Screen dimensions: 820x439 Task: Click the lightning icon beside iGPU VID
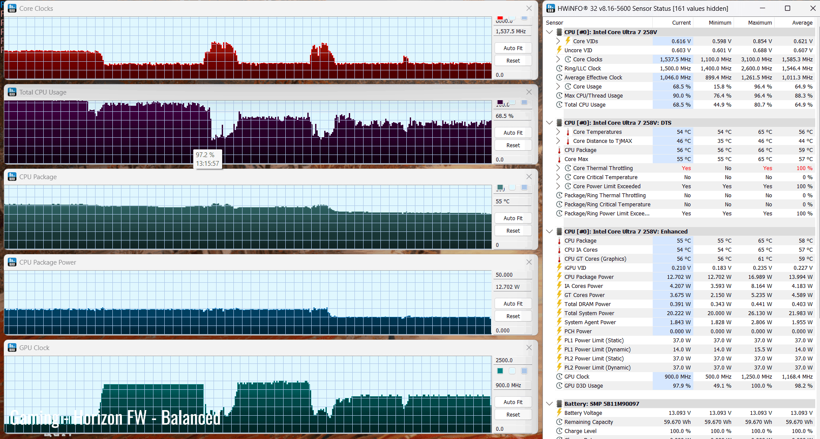pos(559,268)
